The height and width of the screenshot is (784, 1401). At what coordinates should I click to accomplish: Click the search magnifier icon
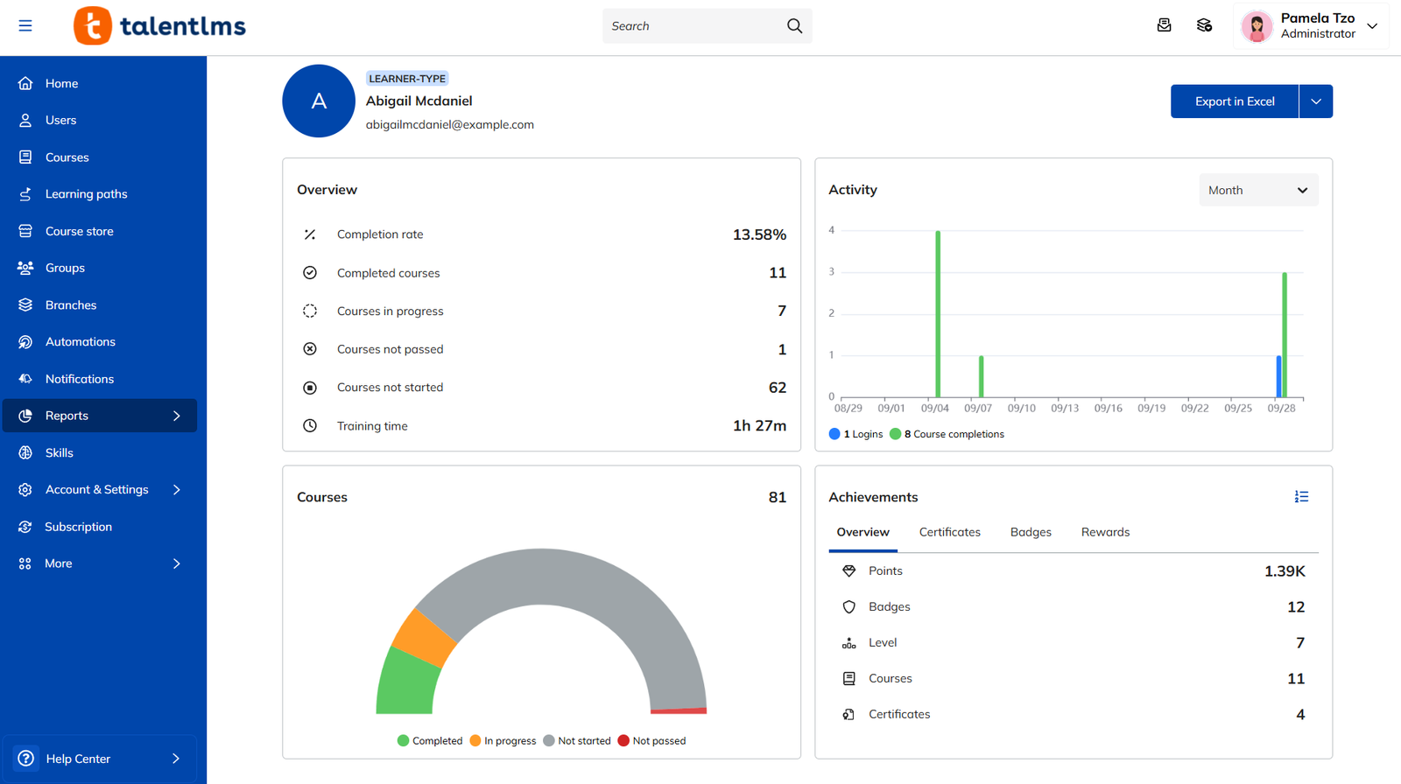[794, 25]
